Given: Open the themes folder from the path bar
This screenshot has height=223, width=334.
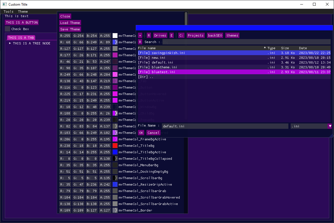Looking at the screenshot, I should [x=232, y=35].
